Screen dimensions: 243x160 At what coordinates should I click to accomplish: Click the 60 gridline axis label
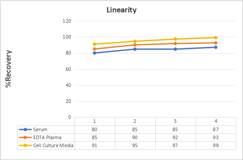tap(68, 69)
